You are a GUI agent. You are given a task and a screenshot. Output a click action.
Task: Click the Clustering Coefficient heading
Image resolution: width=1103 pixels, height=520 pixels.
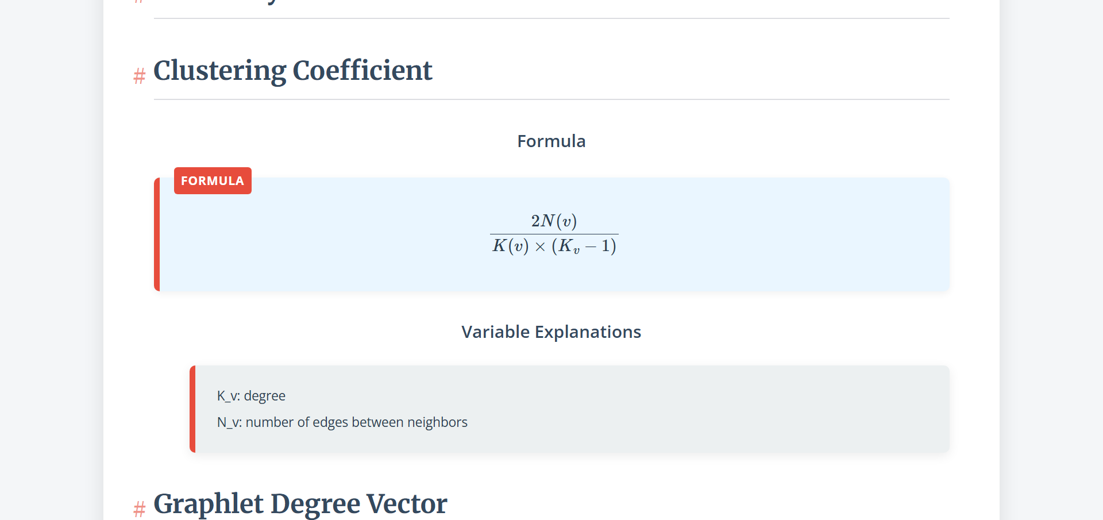click(x=292, y=71)
